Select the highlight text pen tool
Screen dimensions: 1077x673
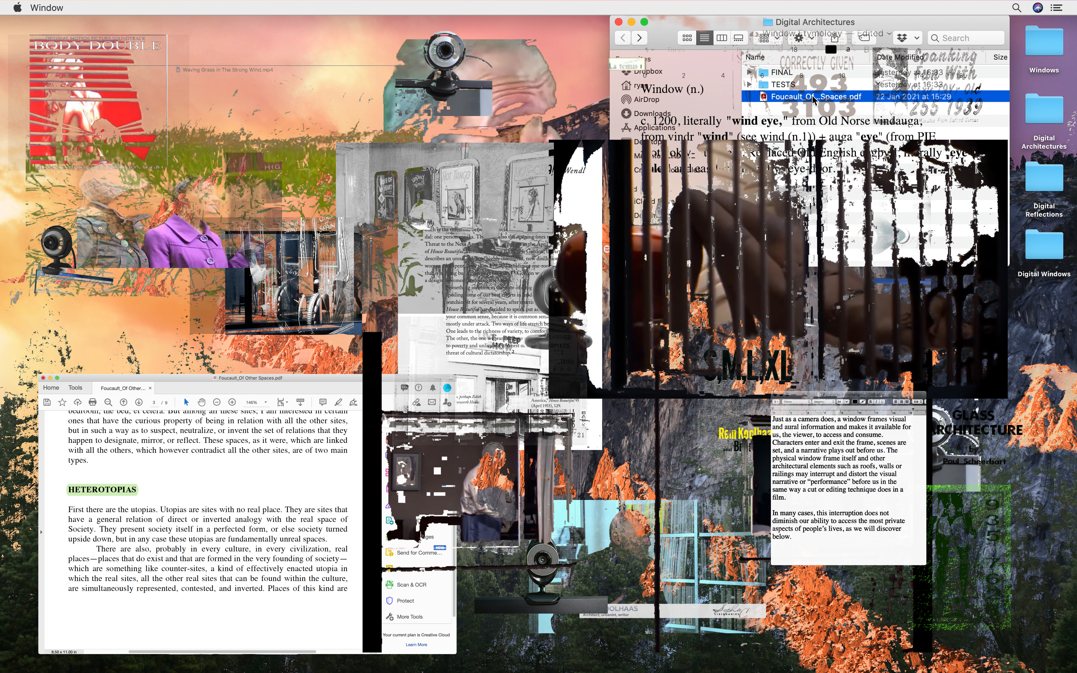tap(338, 403)
